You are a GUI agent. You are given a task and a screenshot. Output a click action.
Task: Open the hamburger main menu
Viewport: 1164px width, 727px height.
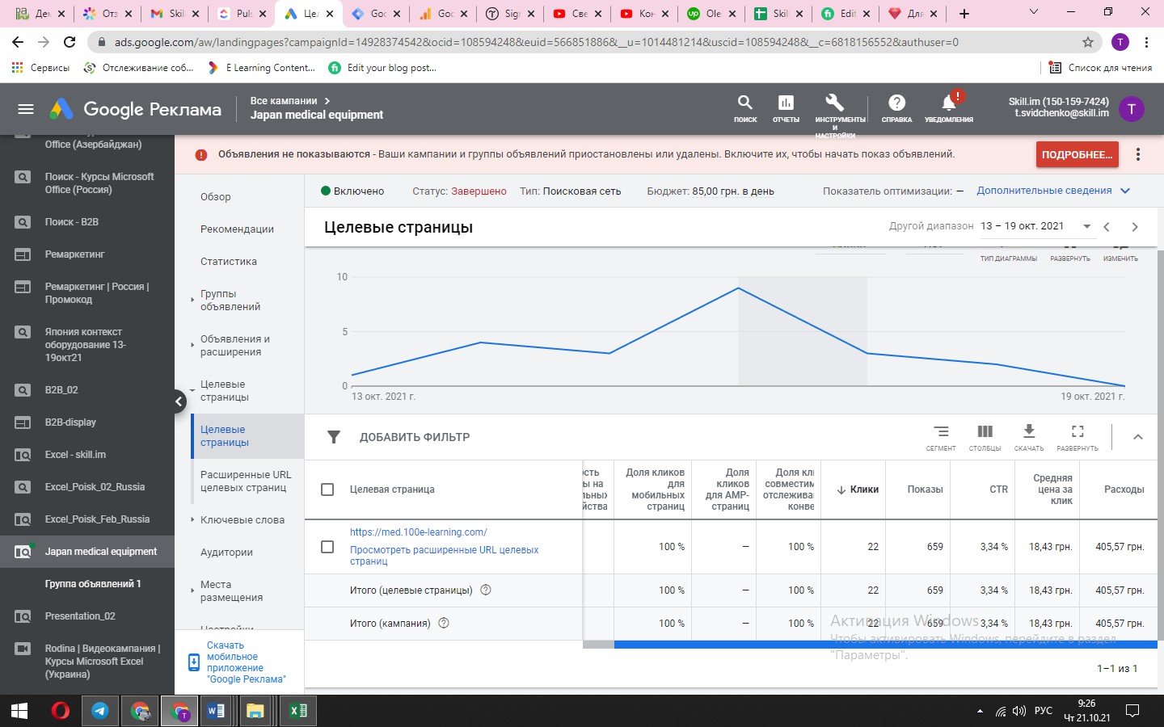[26, 109]
